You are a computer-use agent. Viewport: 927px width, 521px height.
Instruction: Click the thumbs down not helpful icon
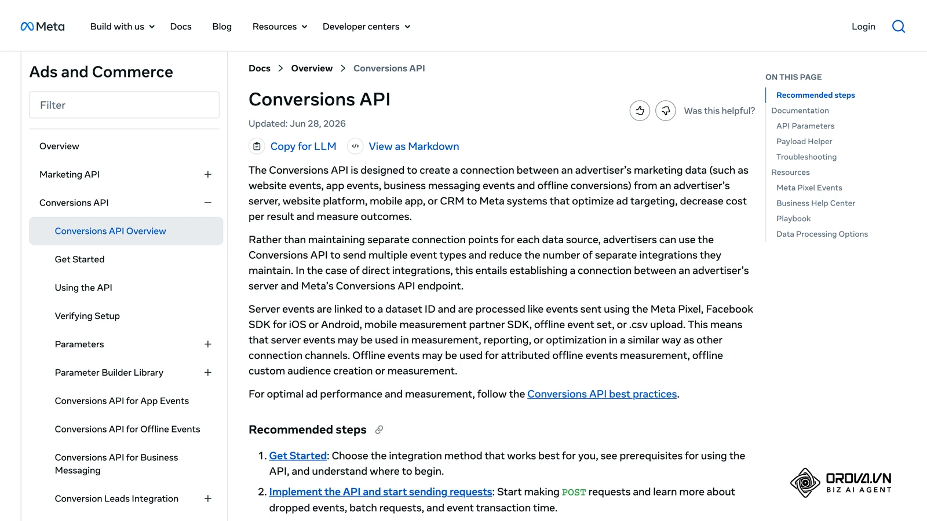pos(666,111)
